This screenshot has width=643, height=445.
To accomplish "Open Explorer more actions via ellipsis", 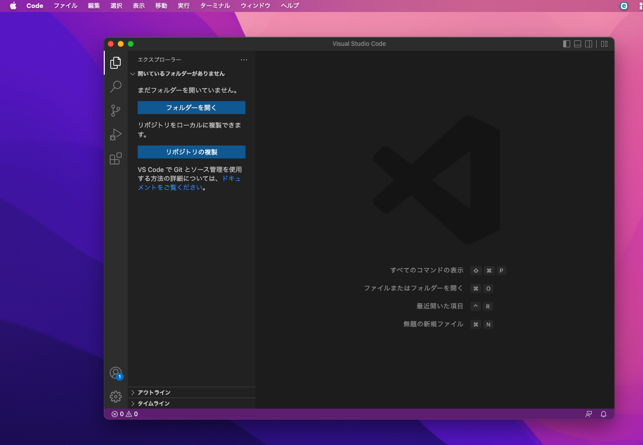I will [244, 59].
